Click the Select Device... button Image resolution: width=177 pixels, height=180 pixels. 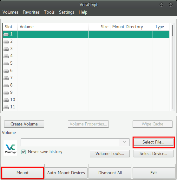click(x=154, y=154)
